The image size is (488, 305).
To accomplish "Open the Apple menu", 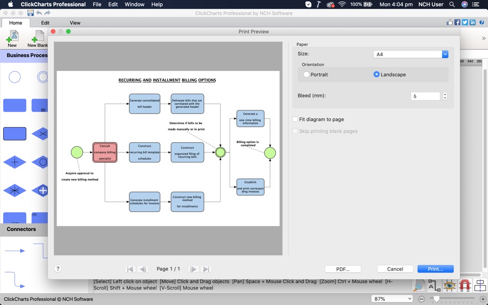I will click(10, 4).
